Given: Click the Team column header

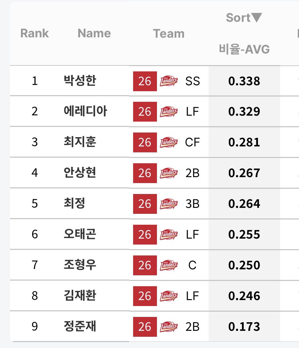Looking at the screenshot, I should click(x=169, y=33).
